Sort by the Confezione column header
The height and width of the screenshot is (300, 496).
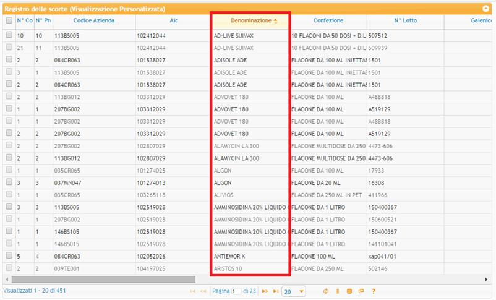tap(328, 20)
